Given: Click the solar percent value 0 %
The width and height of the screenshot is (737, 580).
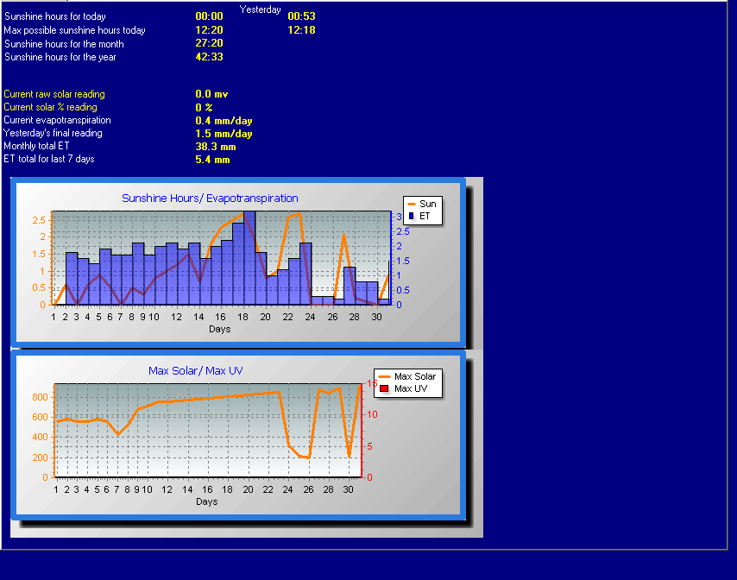Looking at the screenshot, I should pos(204,108).
